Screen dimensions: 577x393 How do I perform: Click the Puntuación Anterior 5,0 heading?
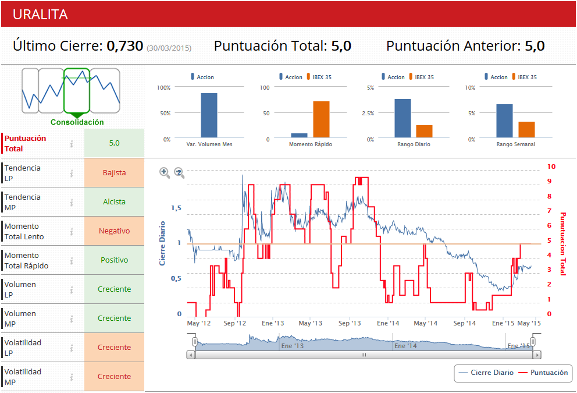point(465,46)
